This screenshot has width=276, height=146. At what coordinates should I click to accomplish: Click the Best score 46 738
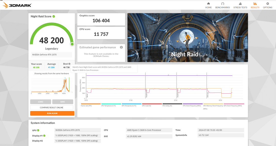click(66, 67)
